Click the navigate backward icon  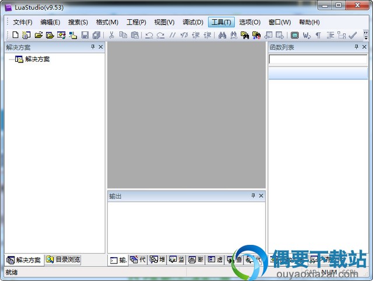coord(268,35)
